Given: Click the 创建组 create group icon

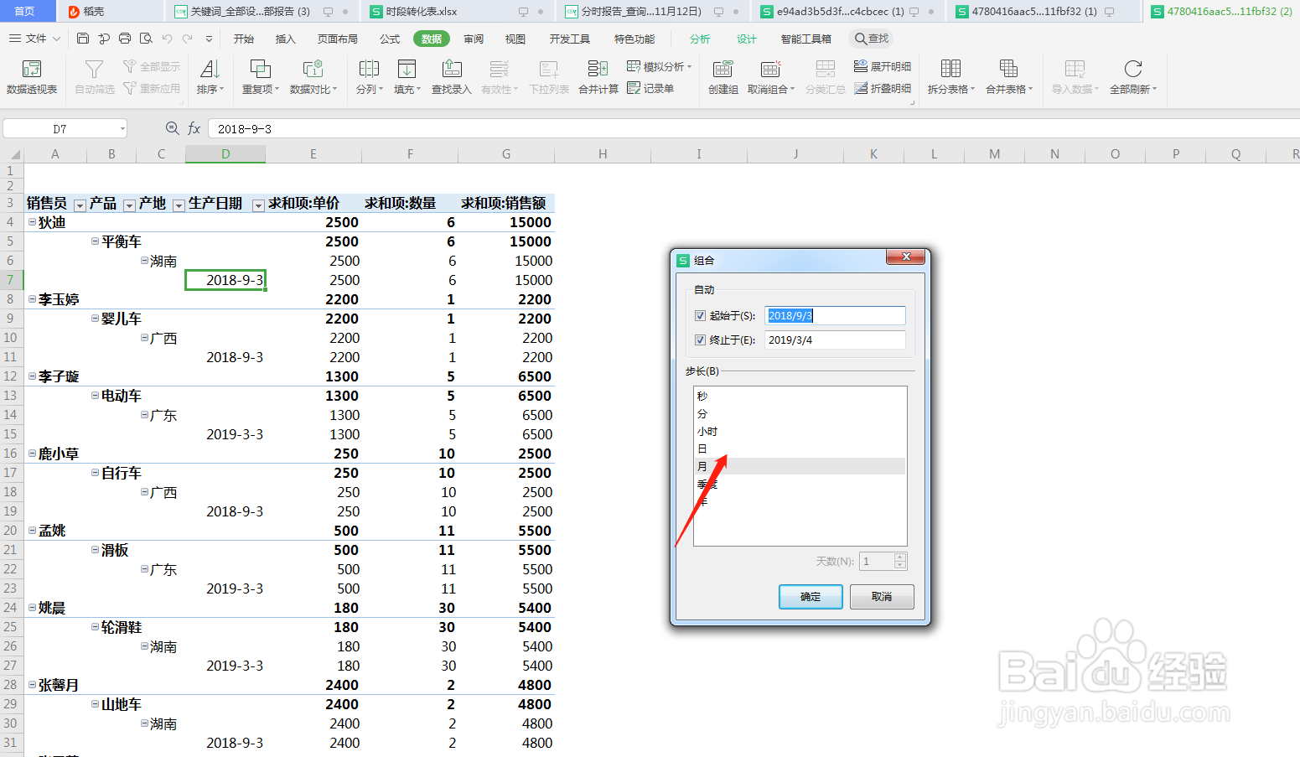Looking at the screenshot, I should pos(723,69).
